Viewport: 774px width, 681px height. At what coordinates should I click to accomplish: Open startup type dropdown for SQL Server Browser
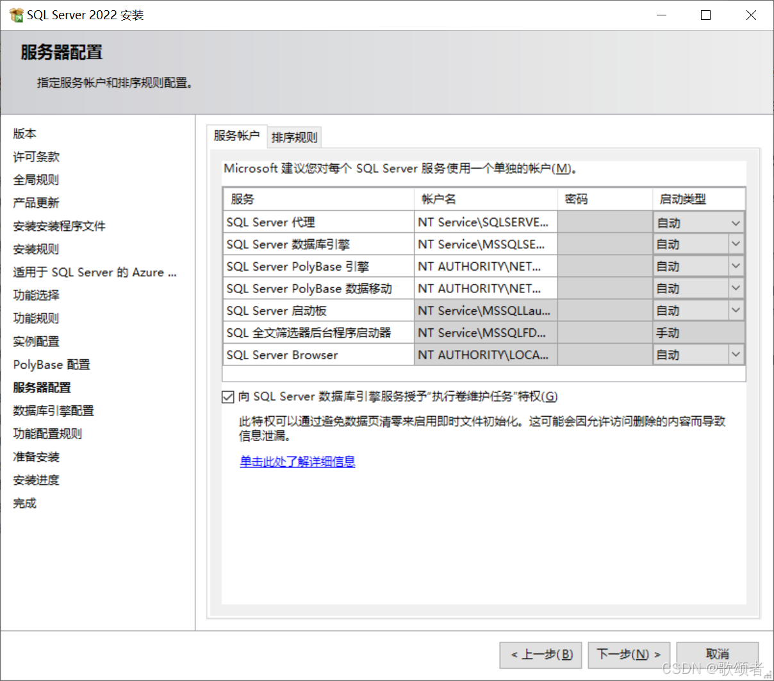[x=736, y=355]
